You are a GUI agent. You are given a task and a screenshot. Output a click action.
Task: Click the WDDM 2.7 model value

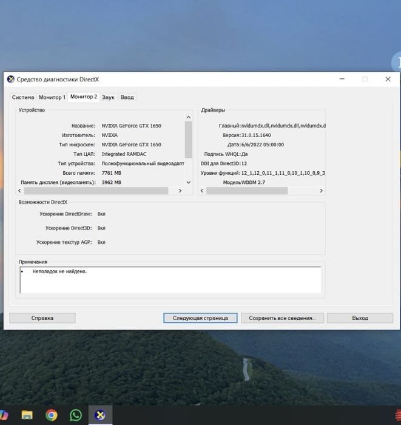(253, 182)
